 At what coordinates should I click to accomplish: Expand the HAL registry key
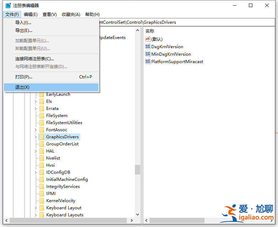tap(36, 151)
